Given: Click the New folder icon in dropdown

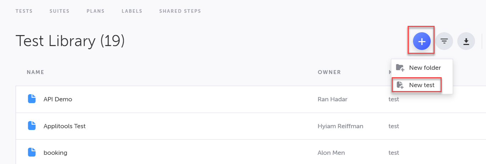Looking at the screenshot, I should click(x=400, y=68).
